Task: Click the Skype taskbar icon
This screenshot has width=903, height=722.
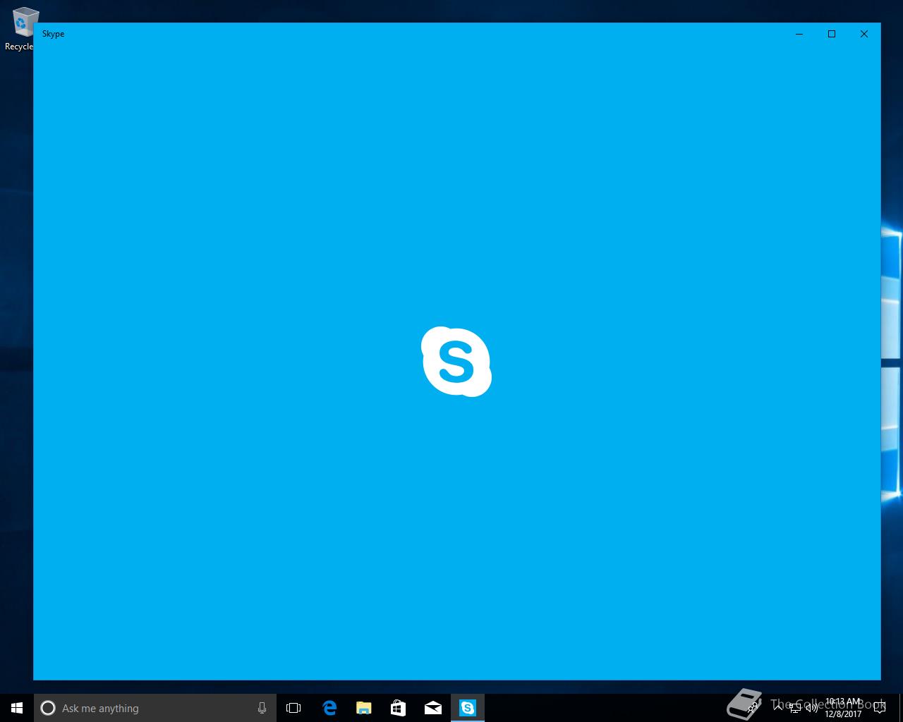Action: pos(468,708)
